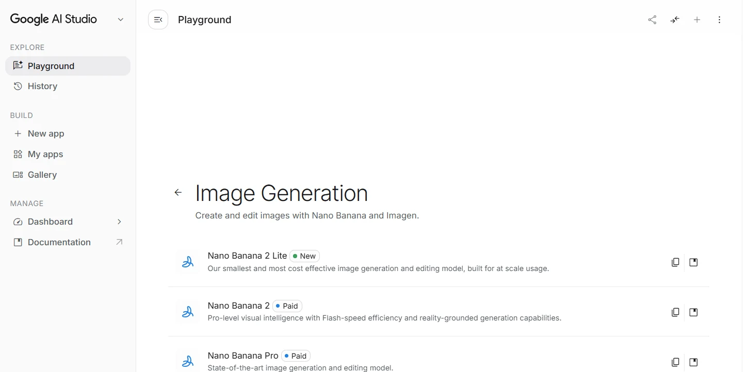Open Gallery under Build
The image size is (748, 372).
(x=68, y=175)
